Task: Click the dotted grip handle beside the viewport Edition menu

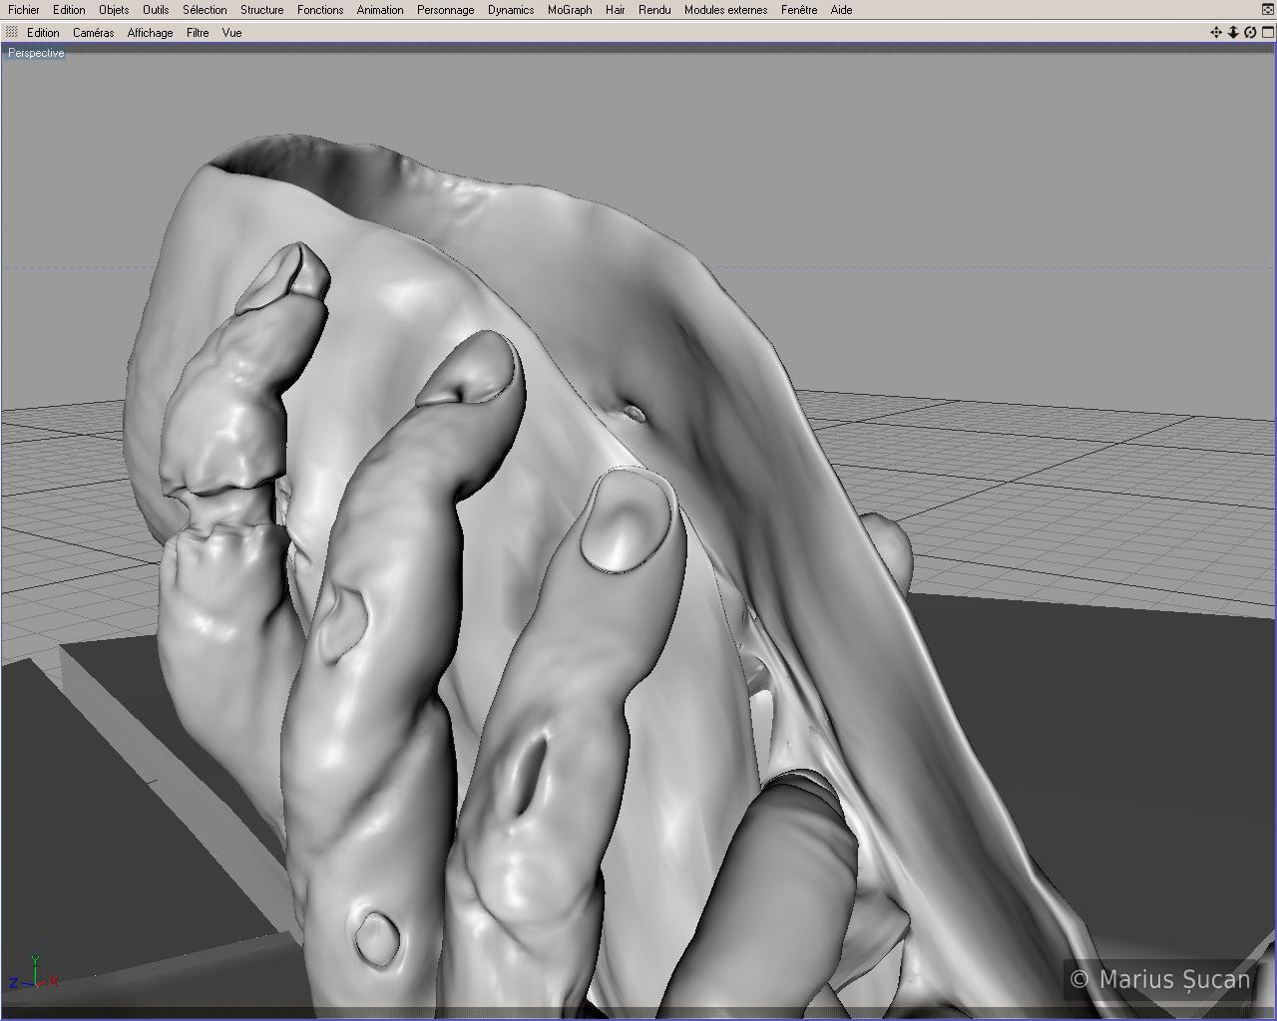Action: pos(12,33)
